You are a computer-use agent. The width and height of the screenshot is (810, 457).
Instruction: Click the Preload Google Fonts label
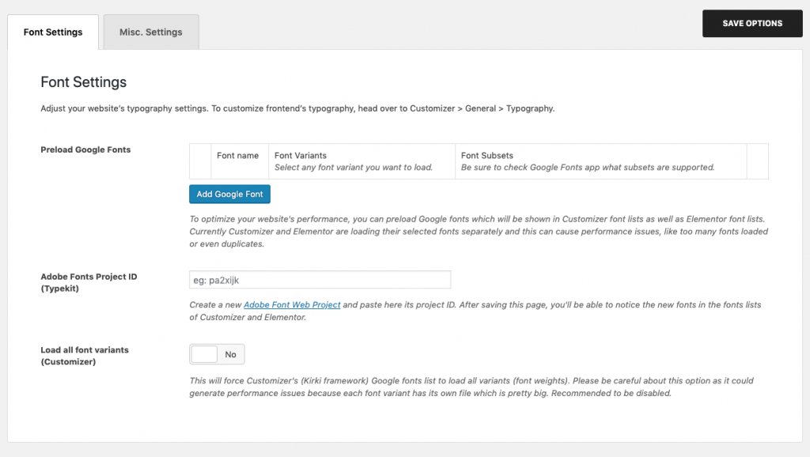pyautogui.click(x=85, y=149)
